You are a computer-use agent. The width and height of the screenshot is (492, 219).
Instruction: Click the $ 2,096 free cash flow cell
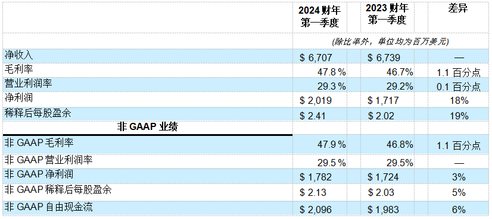(316, 210)
